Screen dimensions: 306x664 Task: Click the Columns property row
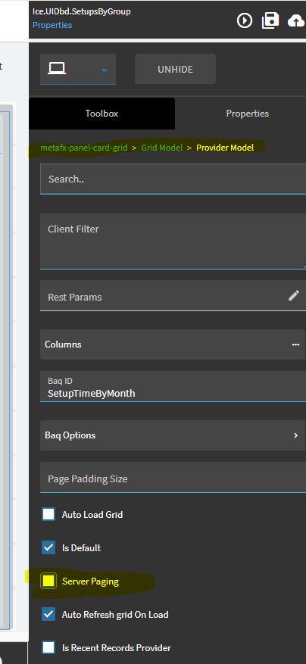pyautogui.click(x=173, y=344)
